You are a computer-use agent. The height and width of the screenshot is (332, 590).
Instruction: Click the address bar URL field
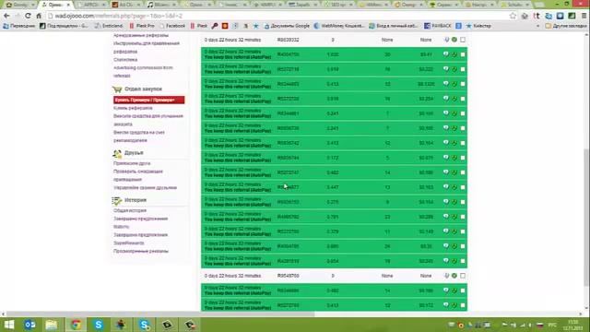click(278, 16)
